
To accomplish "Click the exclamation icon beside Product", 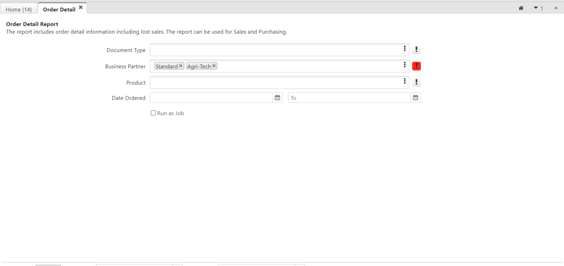I will pos(416,83).
